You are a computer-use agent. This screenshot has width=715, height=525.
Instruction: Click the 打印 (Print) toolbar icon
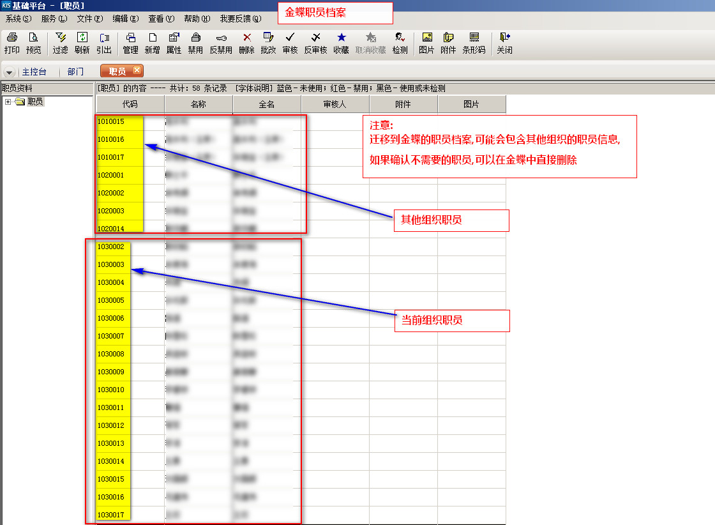pyautogui.click(x=11, y=43)
